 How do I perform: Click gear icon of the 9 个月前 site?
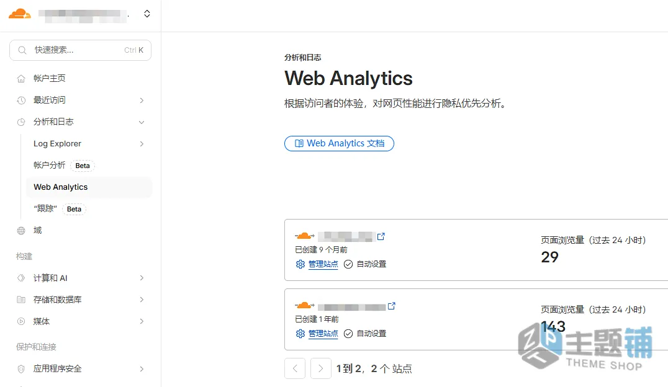(x=300, y=264)
